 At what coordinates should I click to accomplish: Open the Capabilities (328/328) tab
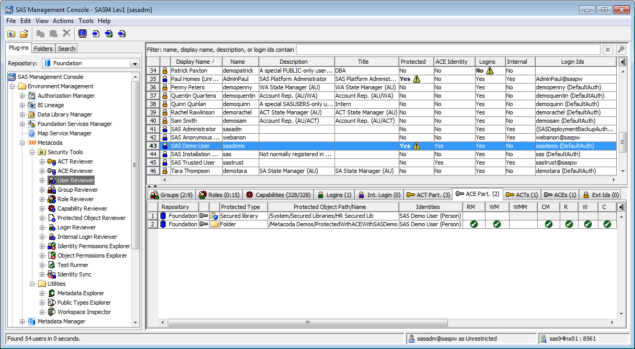click(278, 195)
